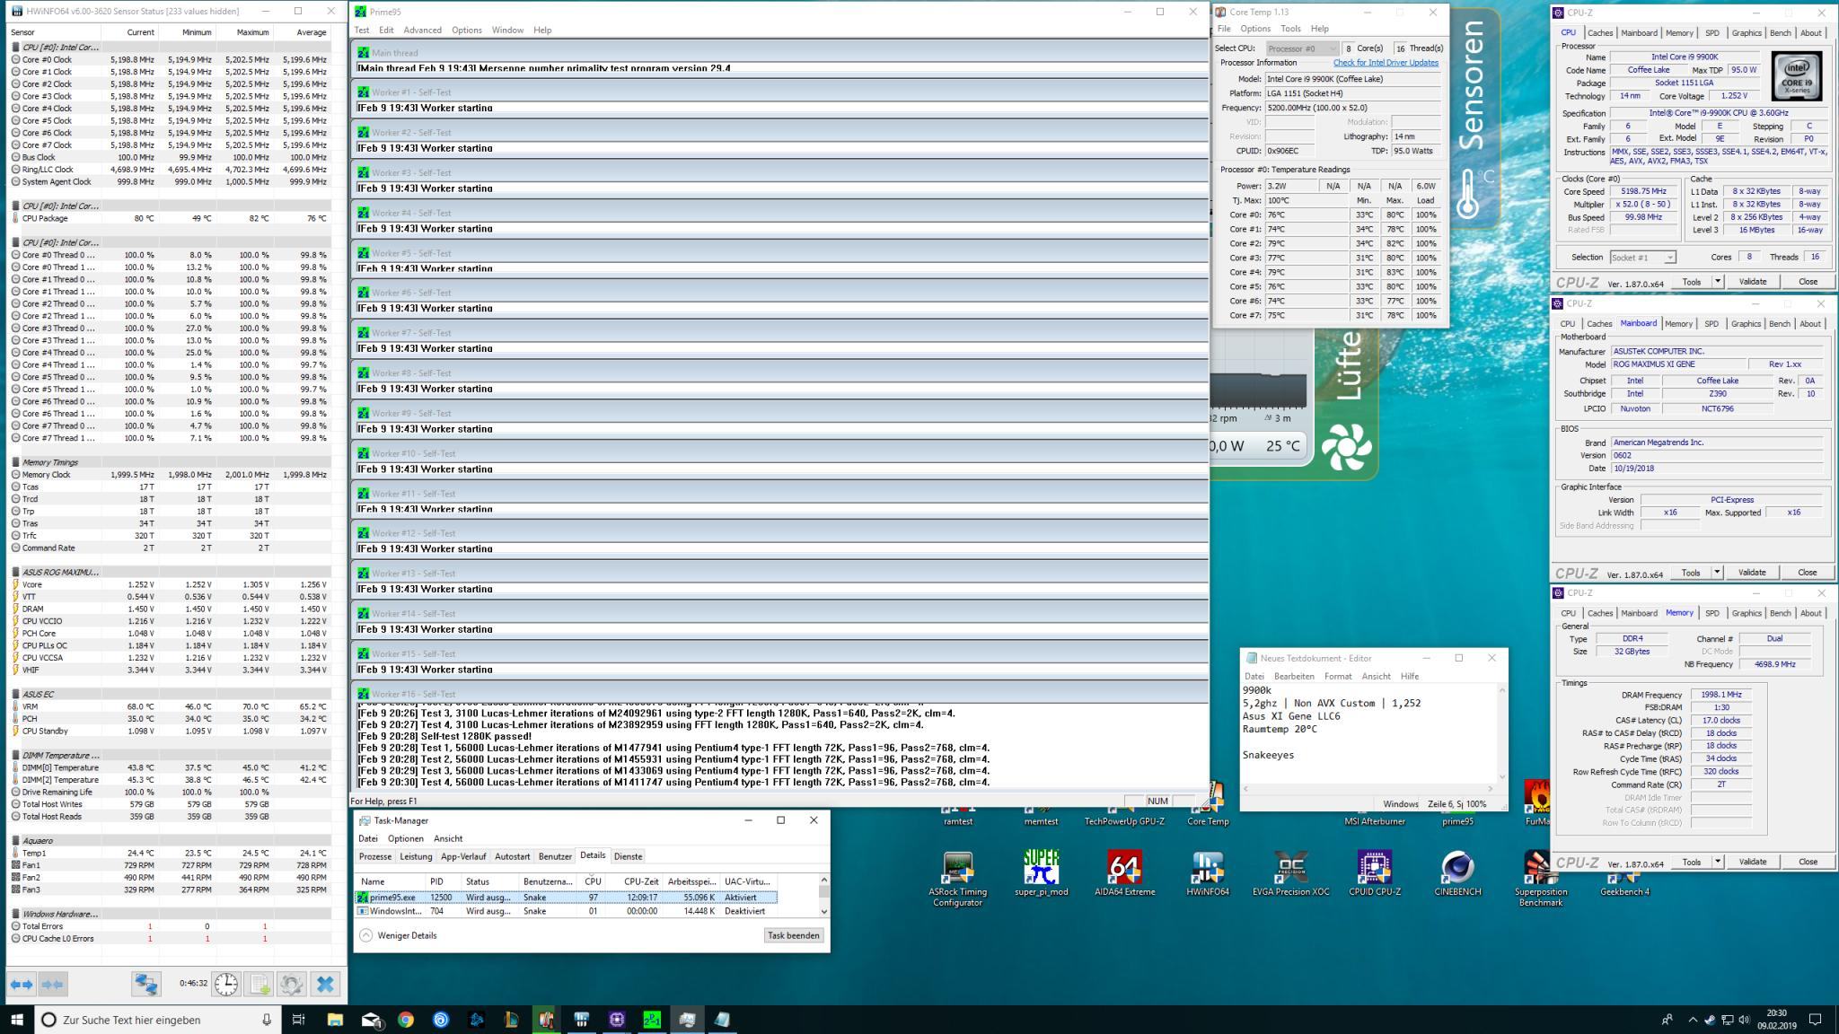The image size is (1839, 1034).
Task: Click HWiNFO clock reset timer icon
Action: pyautogui.click(x=226, y=984)
